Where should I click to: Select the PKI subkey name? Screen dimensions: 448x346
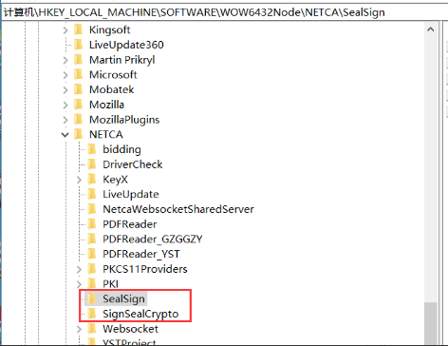pyautogui.click(x=110, y=284)
